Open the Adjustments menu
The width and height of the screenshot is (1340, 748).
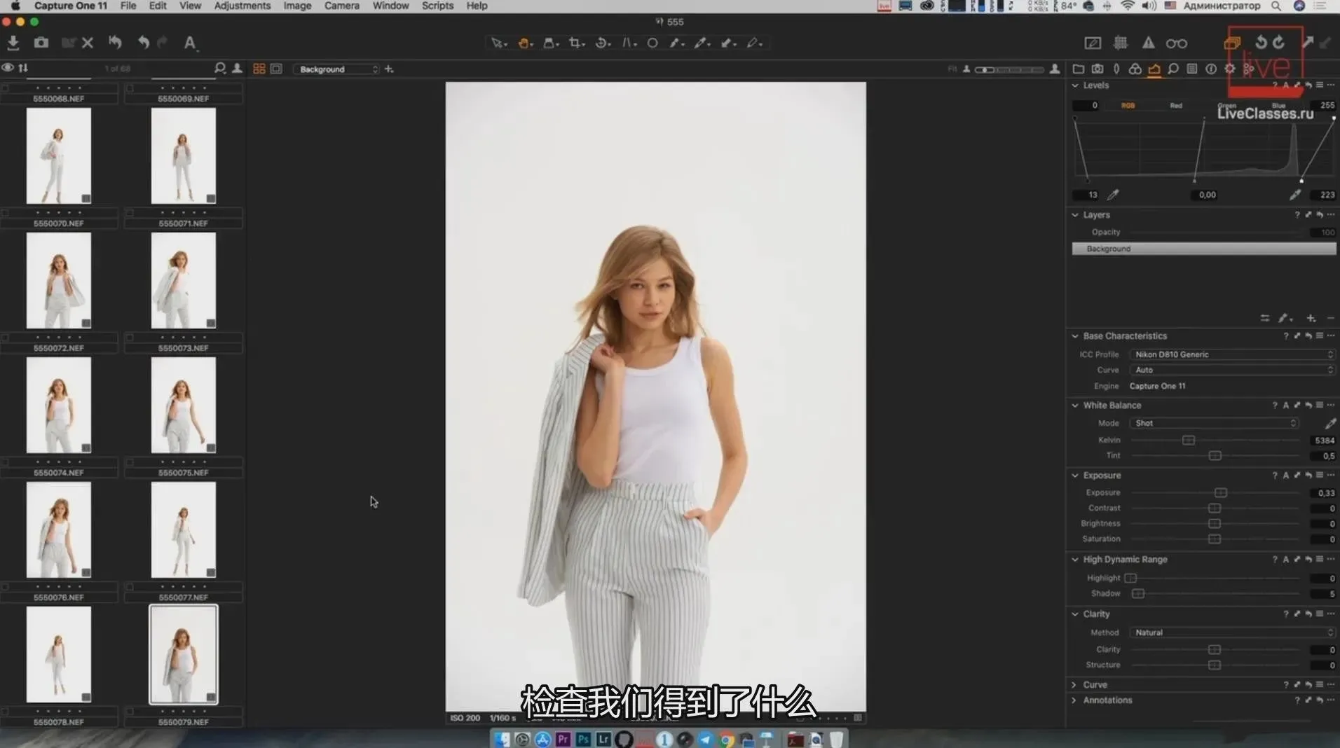coord(242,6)
